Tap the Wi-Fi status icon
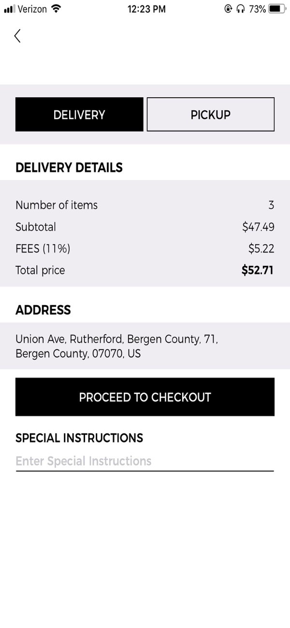 [x=56, y=9]
